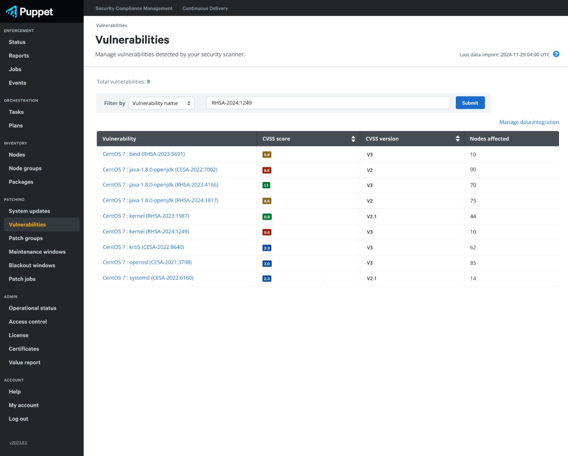Open kernel (RHSA-2024:1249) vulnerability link
This screenshot has width=568, height=456.
click(146, 232)
